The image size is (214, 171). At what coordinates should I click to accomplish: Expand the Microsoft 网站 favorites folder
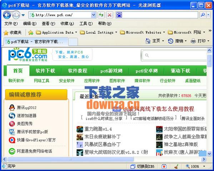click(x=186, y=32)
